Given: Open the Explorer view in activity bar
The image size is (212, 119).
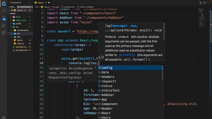Looking at the screenshot, I should [x=4, y=4].
